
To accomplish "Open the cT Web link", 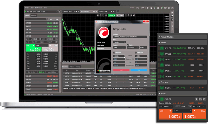I will click(x=132, y=8).
